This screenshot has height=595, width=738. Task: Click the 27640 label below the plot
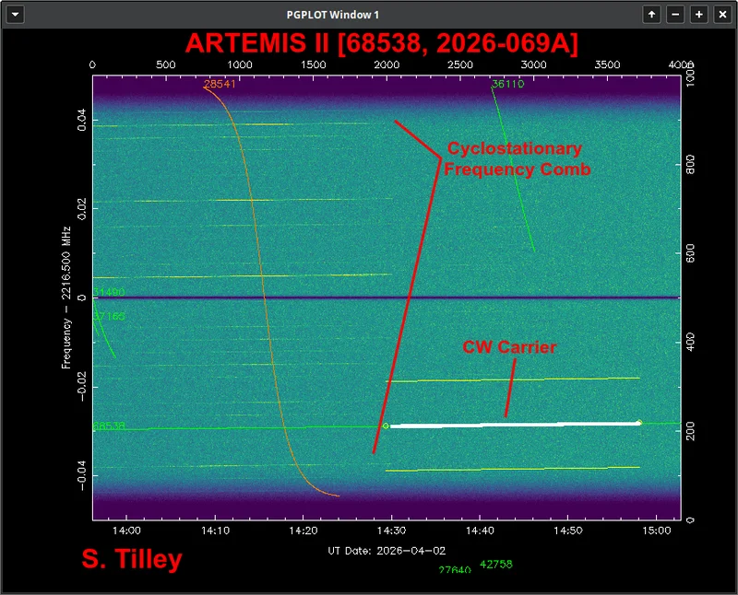(455, 570)
